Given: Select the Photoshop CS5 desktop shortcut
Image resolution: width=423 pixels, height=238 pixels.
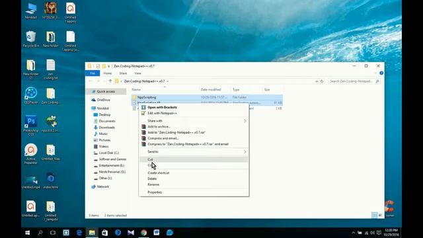Looking at the screenshot, I should pos(31,126).
